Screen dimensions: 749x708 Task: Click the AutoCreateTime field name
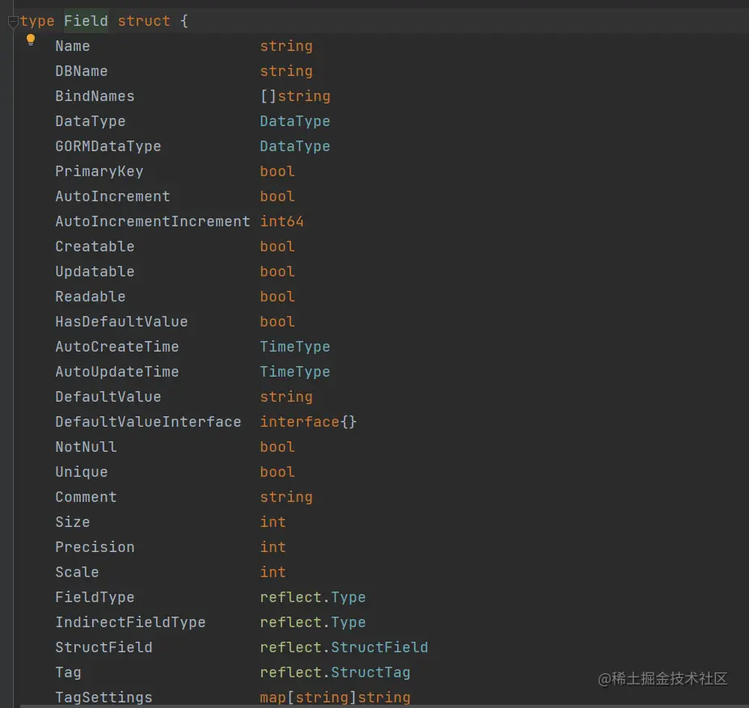(117, 347)
